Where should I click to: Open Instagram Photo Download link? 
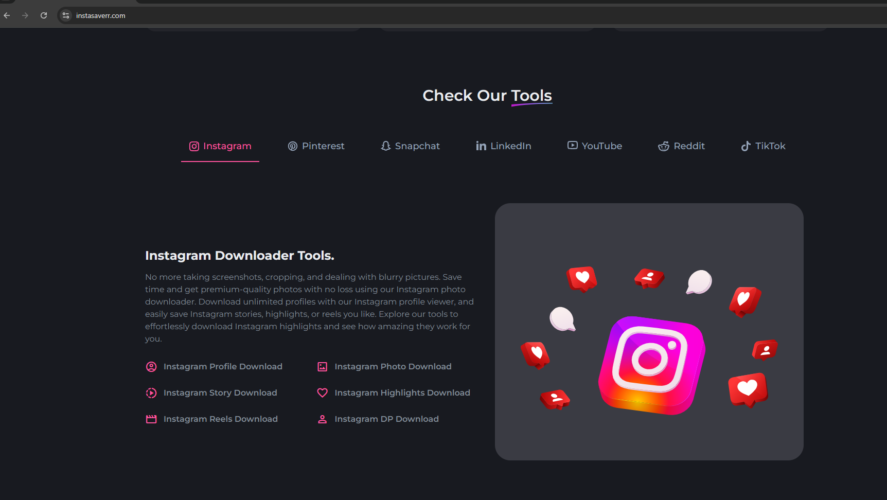click(x=393, y=367)
